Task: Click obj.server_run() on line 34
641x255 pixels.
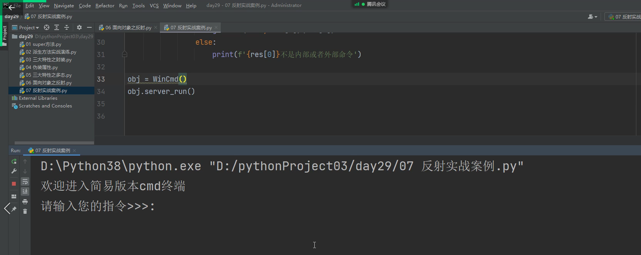Action: click(x=161, y=91)
